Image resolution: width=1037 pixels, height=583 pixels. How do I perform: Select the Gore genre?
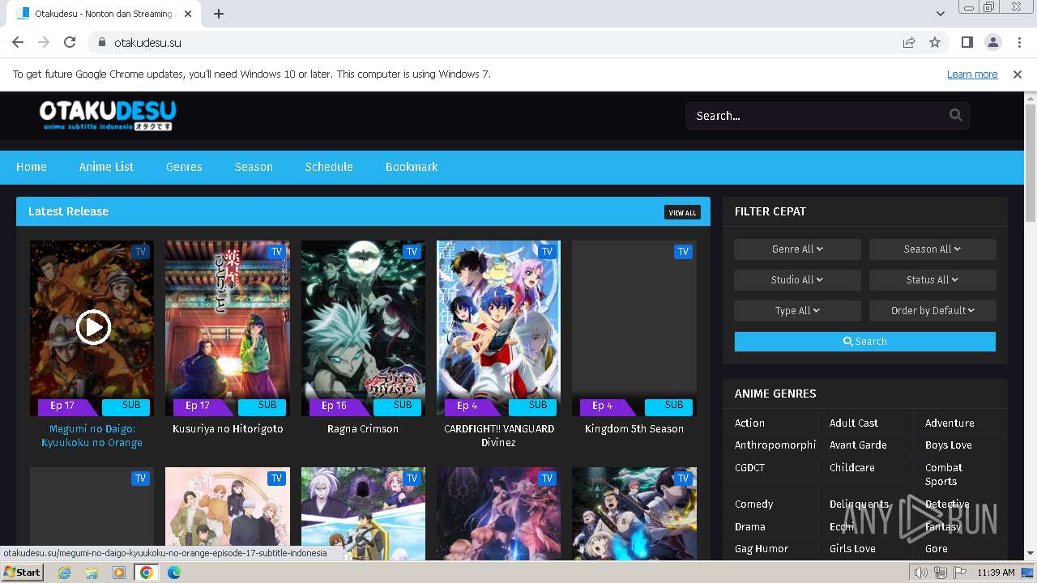point(937,549)
